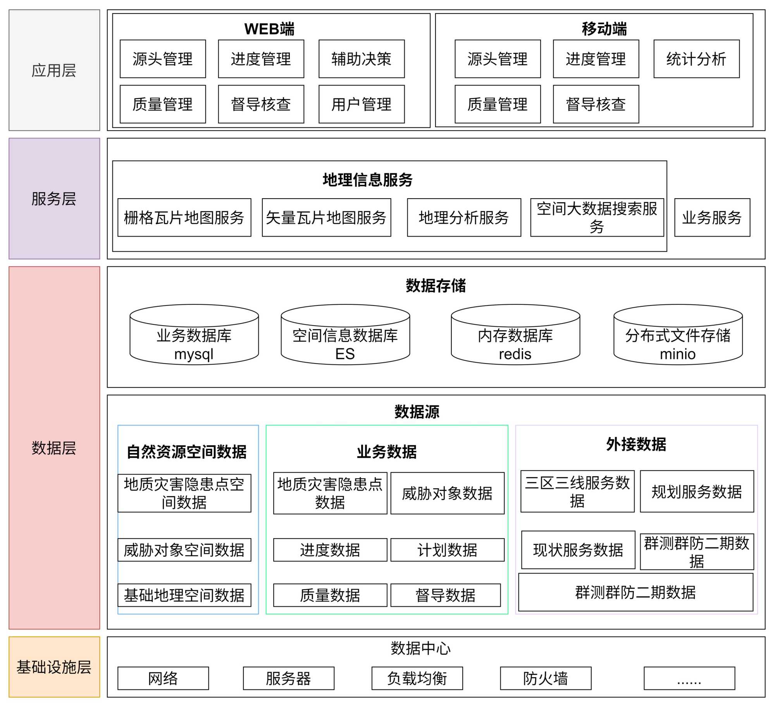Click the pink 数据层 layer block
The width and height of the screenshot is (775, 707).
54,448
